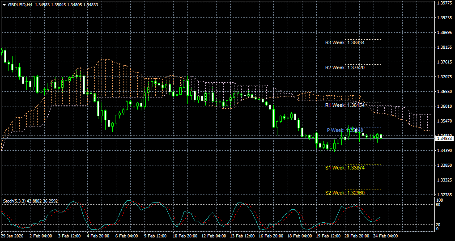Click the 1.38155 price axis value
455x241 pixels.
pyautogui.click(x=444, y=47)
